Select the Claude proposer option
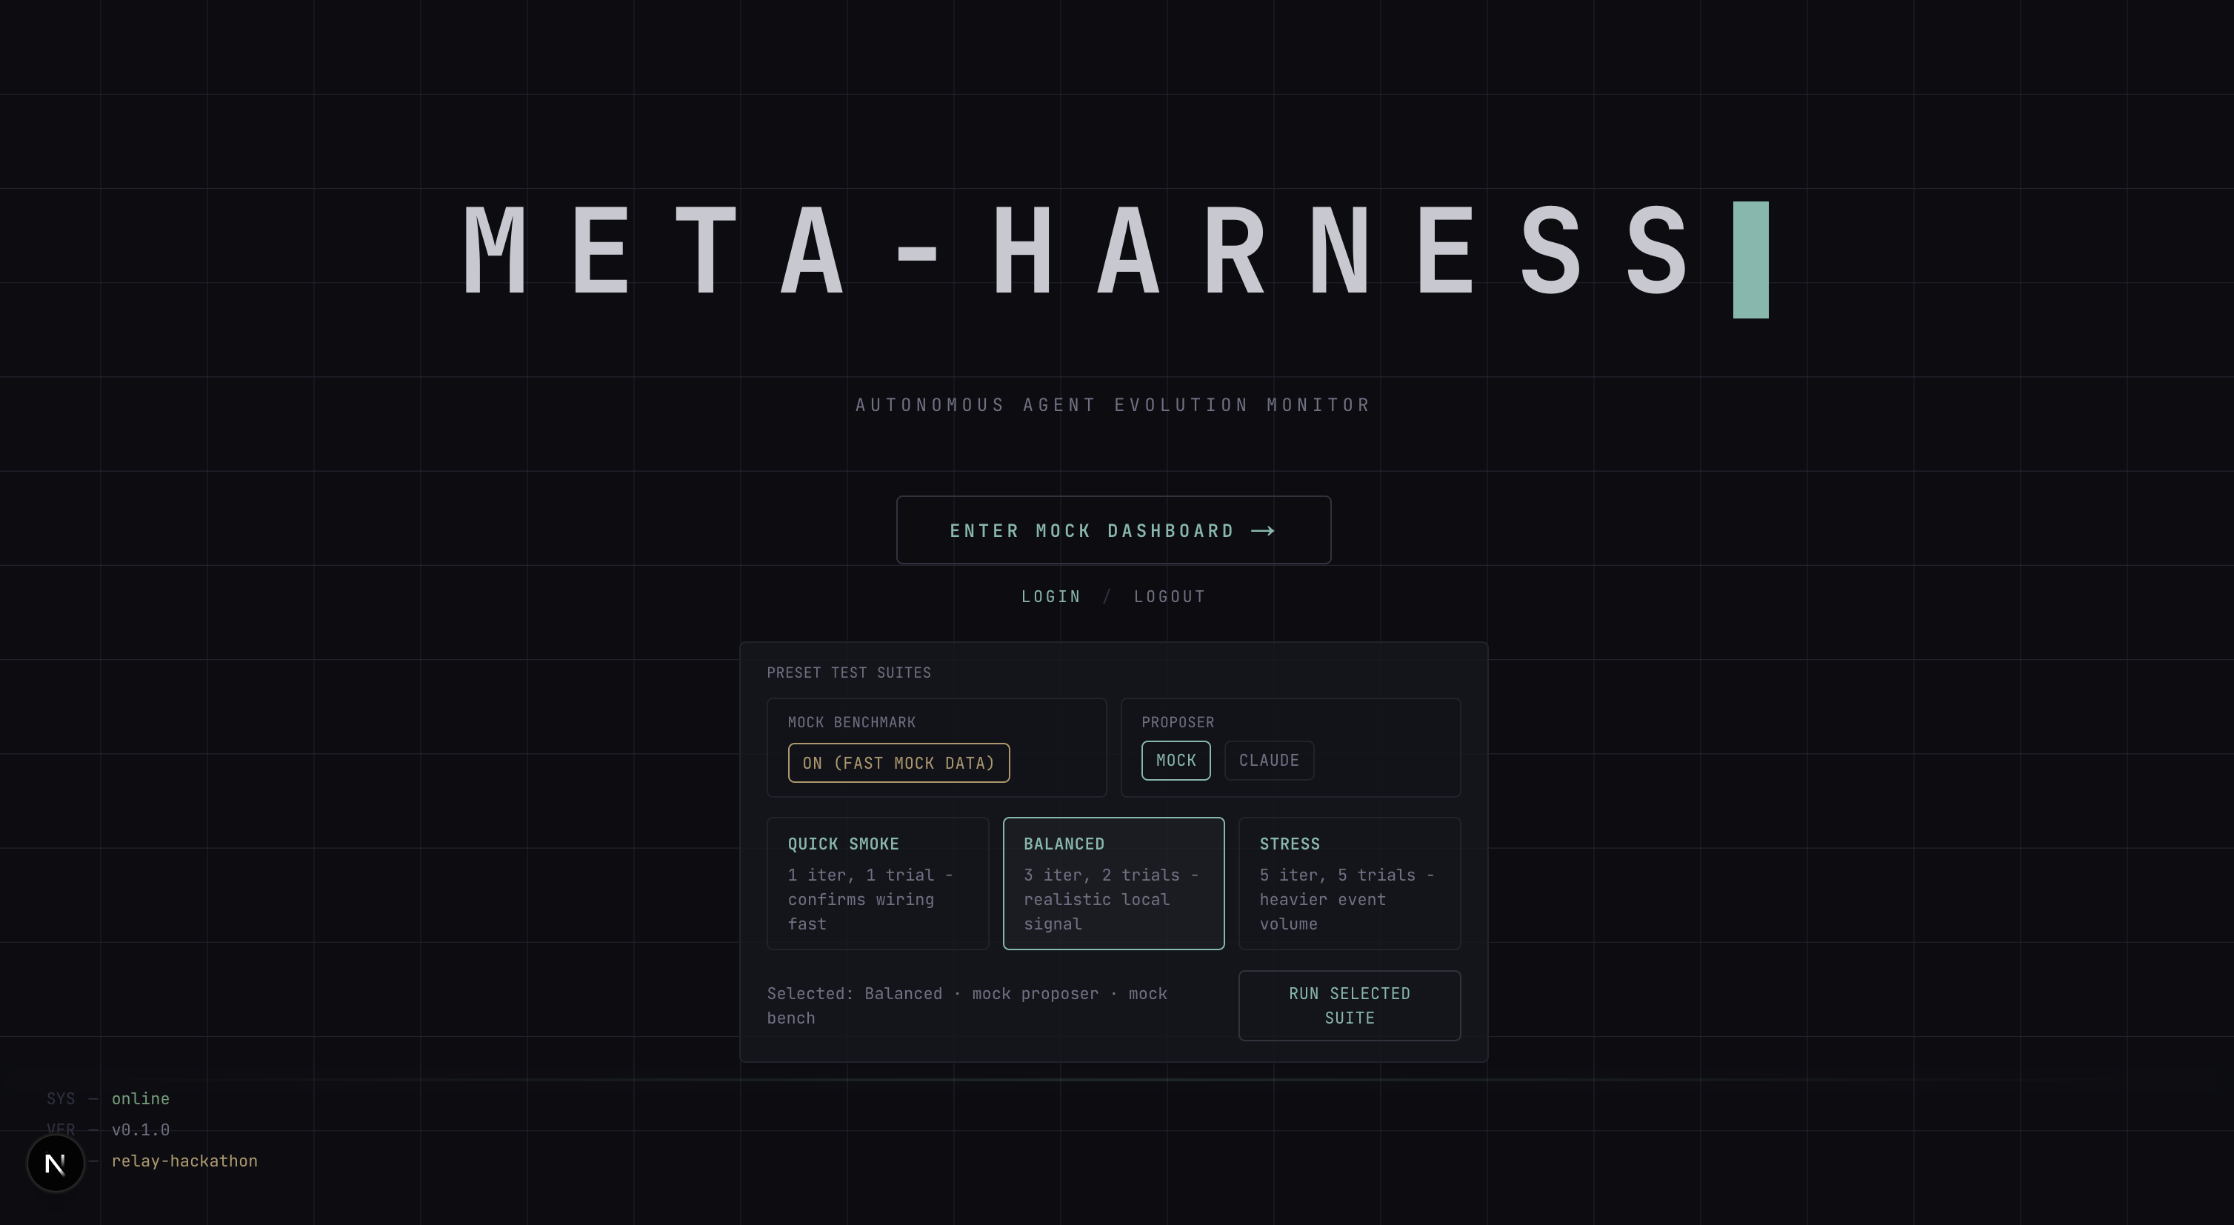Viewport: 2234px width, 1225px height. pos(1268,761)
